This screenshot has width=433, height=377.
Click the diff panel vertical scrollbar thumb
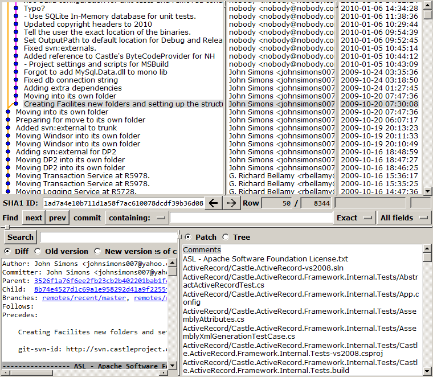click(173, 271)
